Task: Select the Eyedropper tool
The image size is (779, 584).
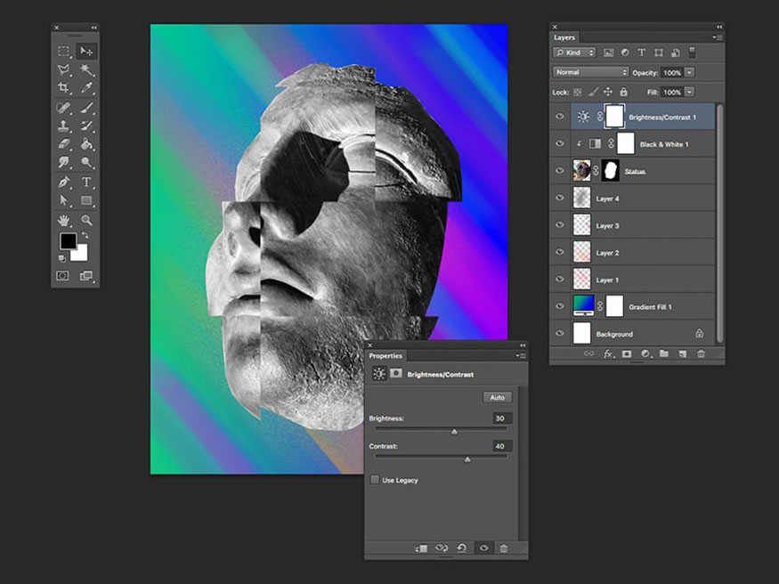Action: [x=87, y=88]
